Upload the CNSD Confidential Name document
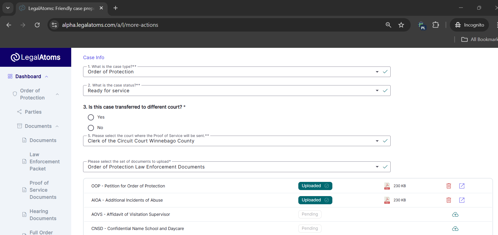 (455, 229)
